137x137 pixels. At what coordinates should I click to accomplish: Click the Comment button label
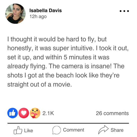(x=73, y=130)
